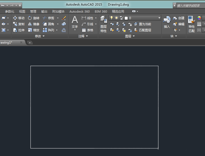Image resolution: width=205 pixels, height=156 pixels.
Task: Select the Move (移动) tool
Action: 19,18
